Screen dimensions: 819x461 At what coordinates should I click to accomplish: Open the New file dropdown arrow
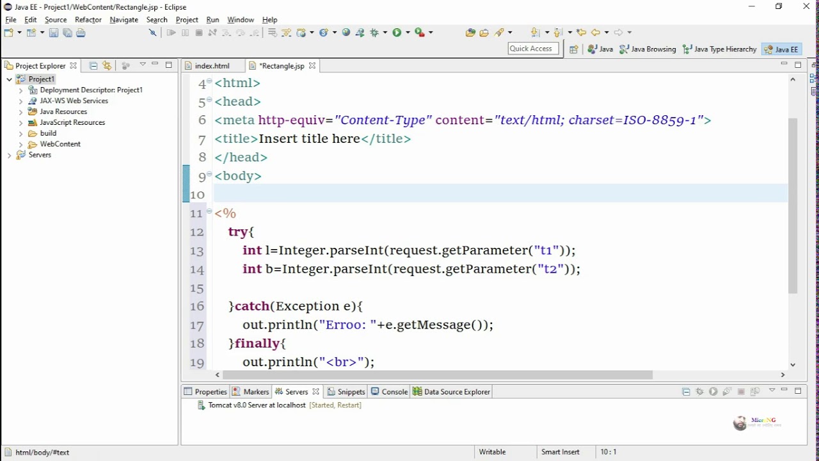click(19, 32)
